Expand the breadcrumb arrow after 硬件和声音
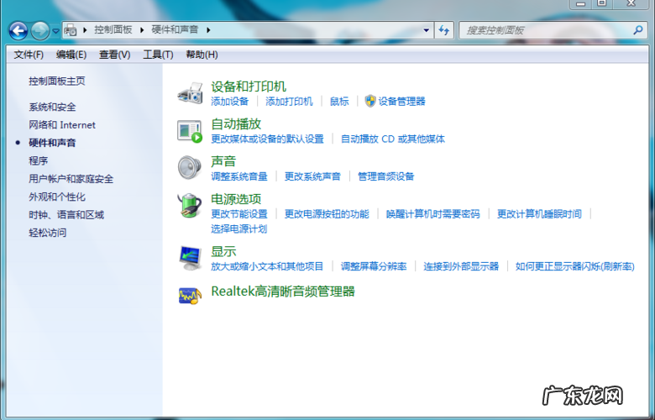Viewport: 655px width, 420px height. pyautogui.click(x=207, y=30)
